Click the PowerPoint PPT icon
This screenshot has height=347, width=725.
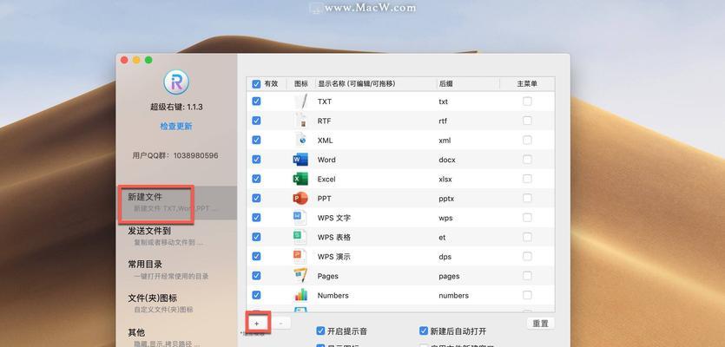(300, 198)
